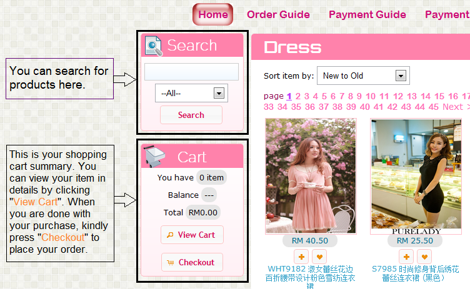
Task: Expand the Sort item by New to Old dropdown
Action: pos(363,76)
